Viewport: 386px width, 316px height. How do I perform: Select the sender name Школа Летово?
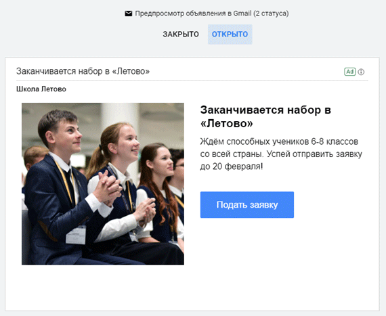[41, 89]
